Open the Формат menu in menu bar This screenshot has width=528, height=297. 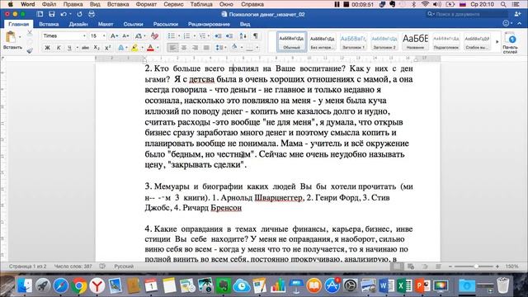[146, 4]
